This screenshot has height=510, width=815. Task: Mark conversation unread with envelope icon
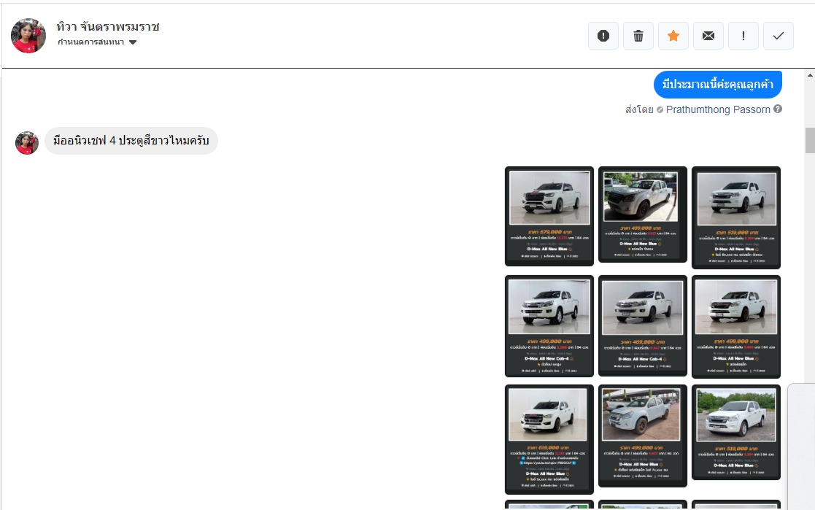tap(708, 36)
